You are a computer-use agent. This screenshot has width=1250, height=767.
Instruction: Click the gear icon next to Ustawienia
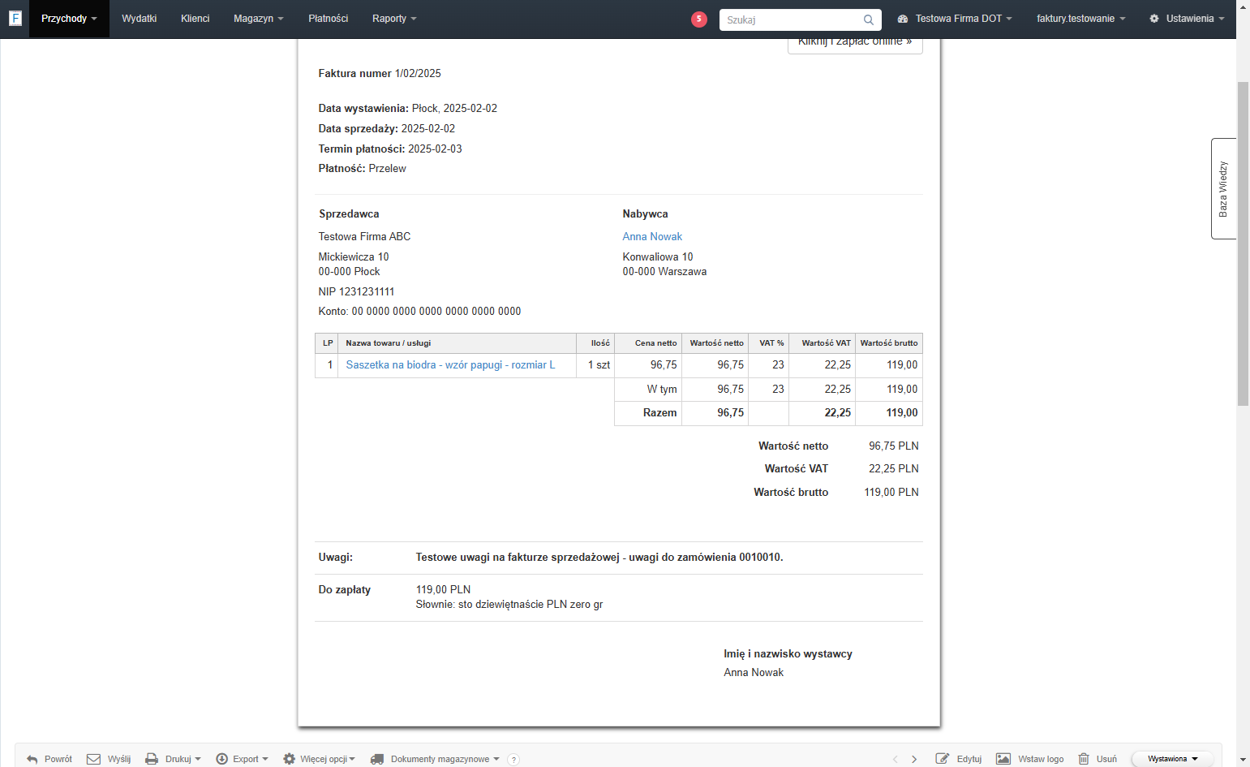click(x=1154, y=19)
